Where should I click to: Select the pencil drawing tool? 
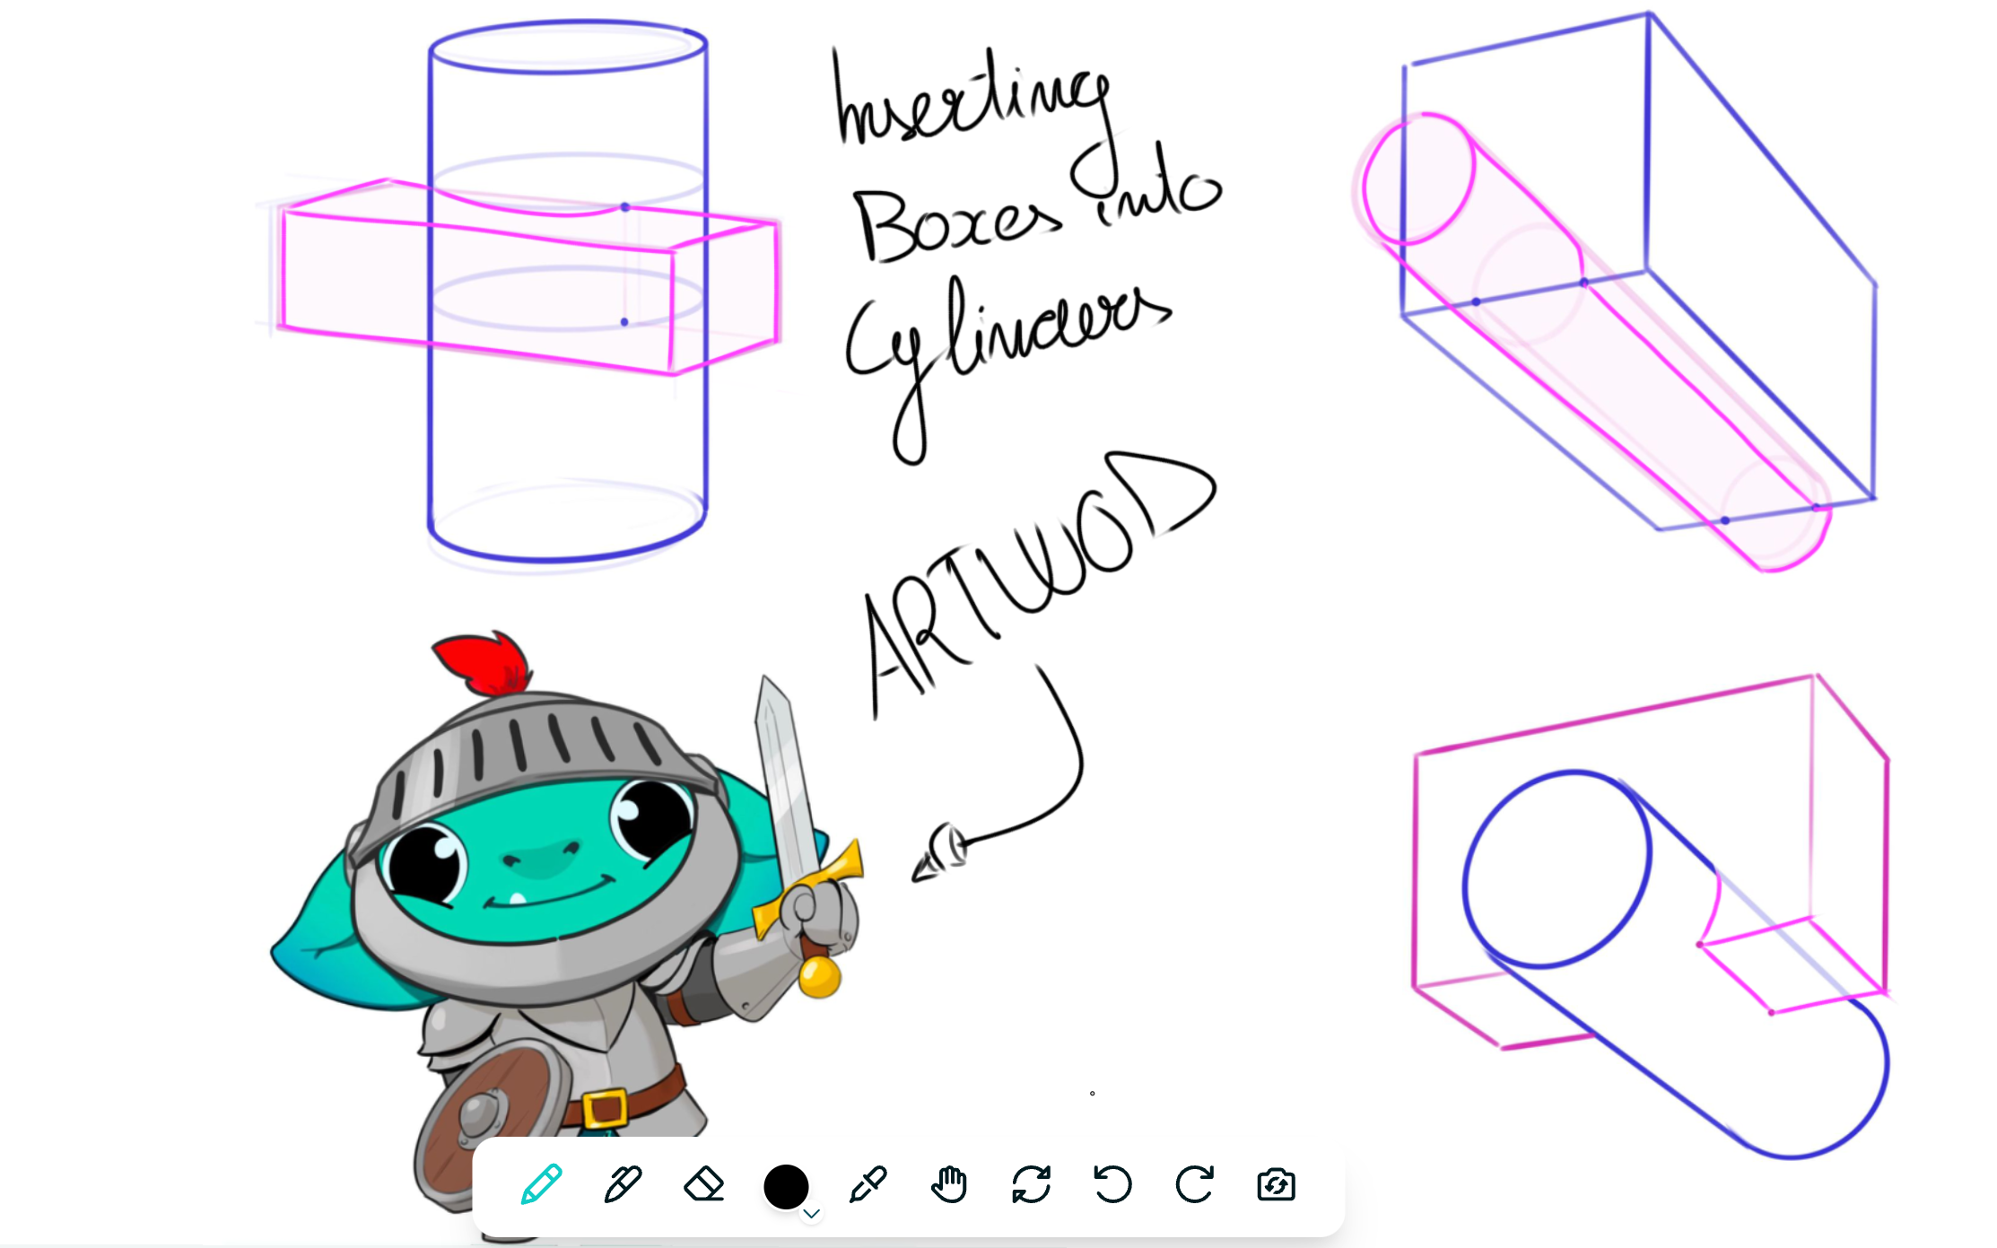click(542, 1184)
